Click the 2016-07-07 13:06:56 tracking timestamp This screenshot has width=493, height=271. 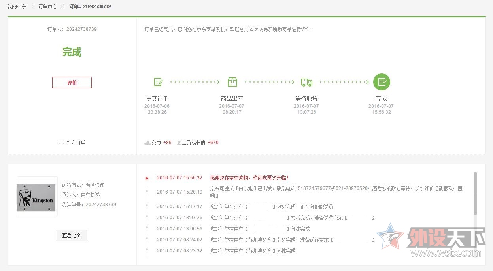tap(179, 229)
